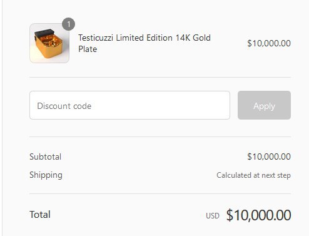
Task: Click the Calculated at next step text
Action: pos(253,175)
